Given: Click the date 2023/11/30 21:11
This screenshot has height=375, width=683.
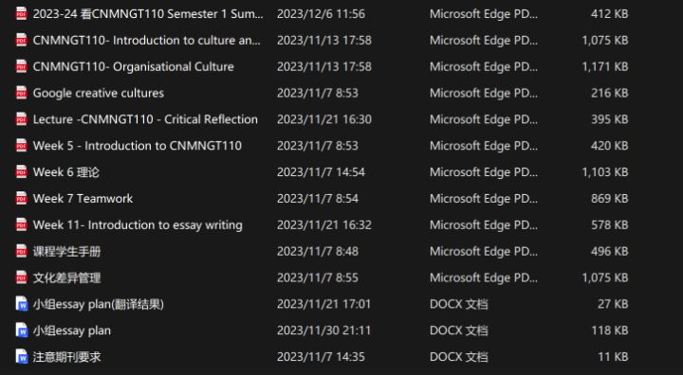Looking at the screenshot, I should 323,330.
